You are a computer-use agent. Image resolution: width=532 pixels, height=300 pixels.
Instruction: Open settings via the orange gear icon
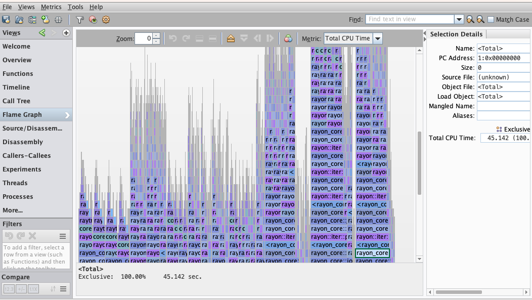(x=106, y=20)
